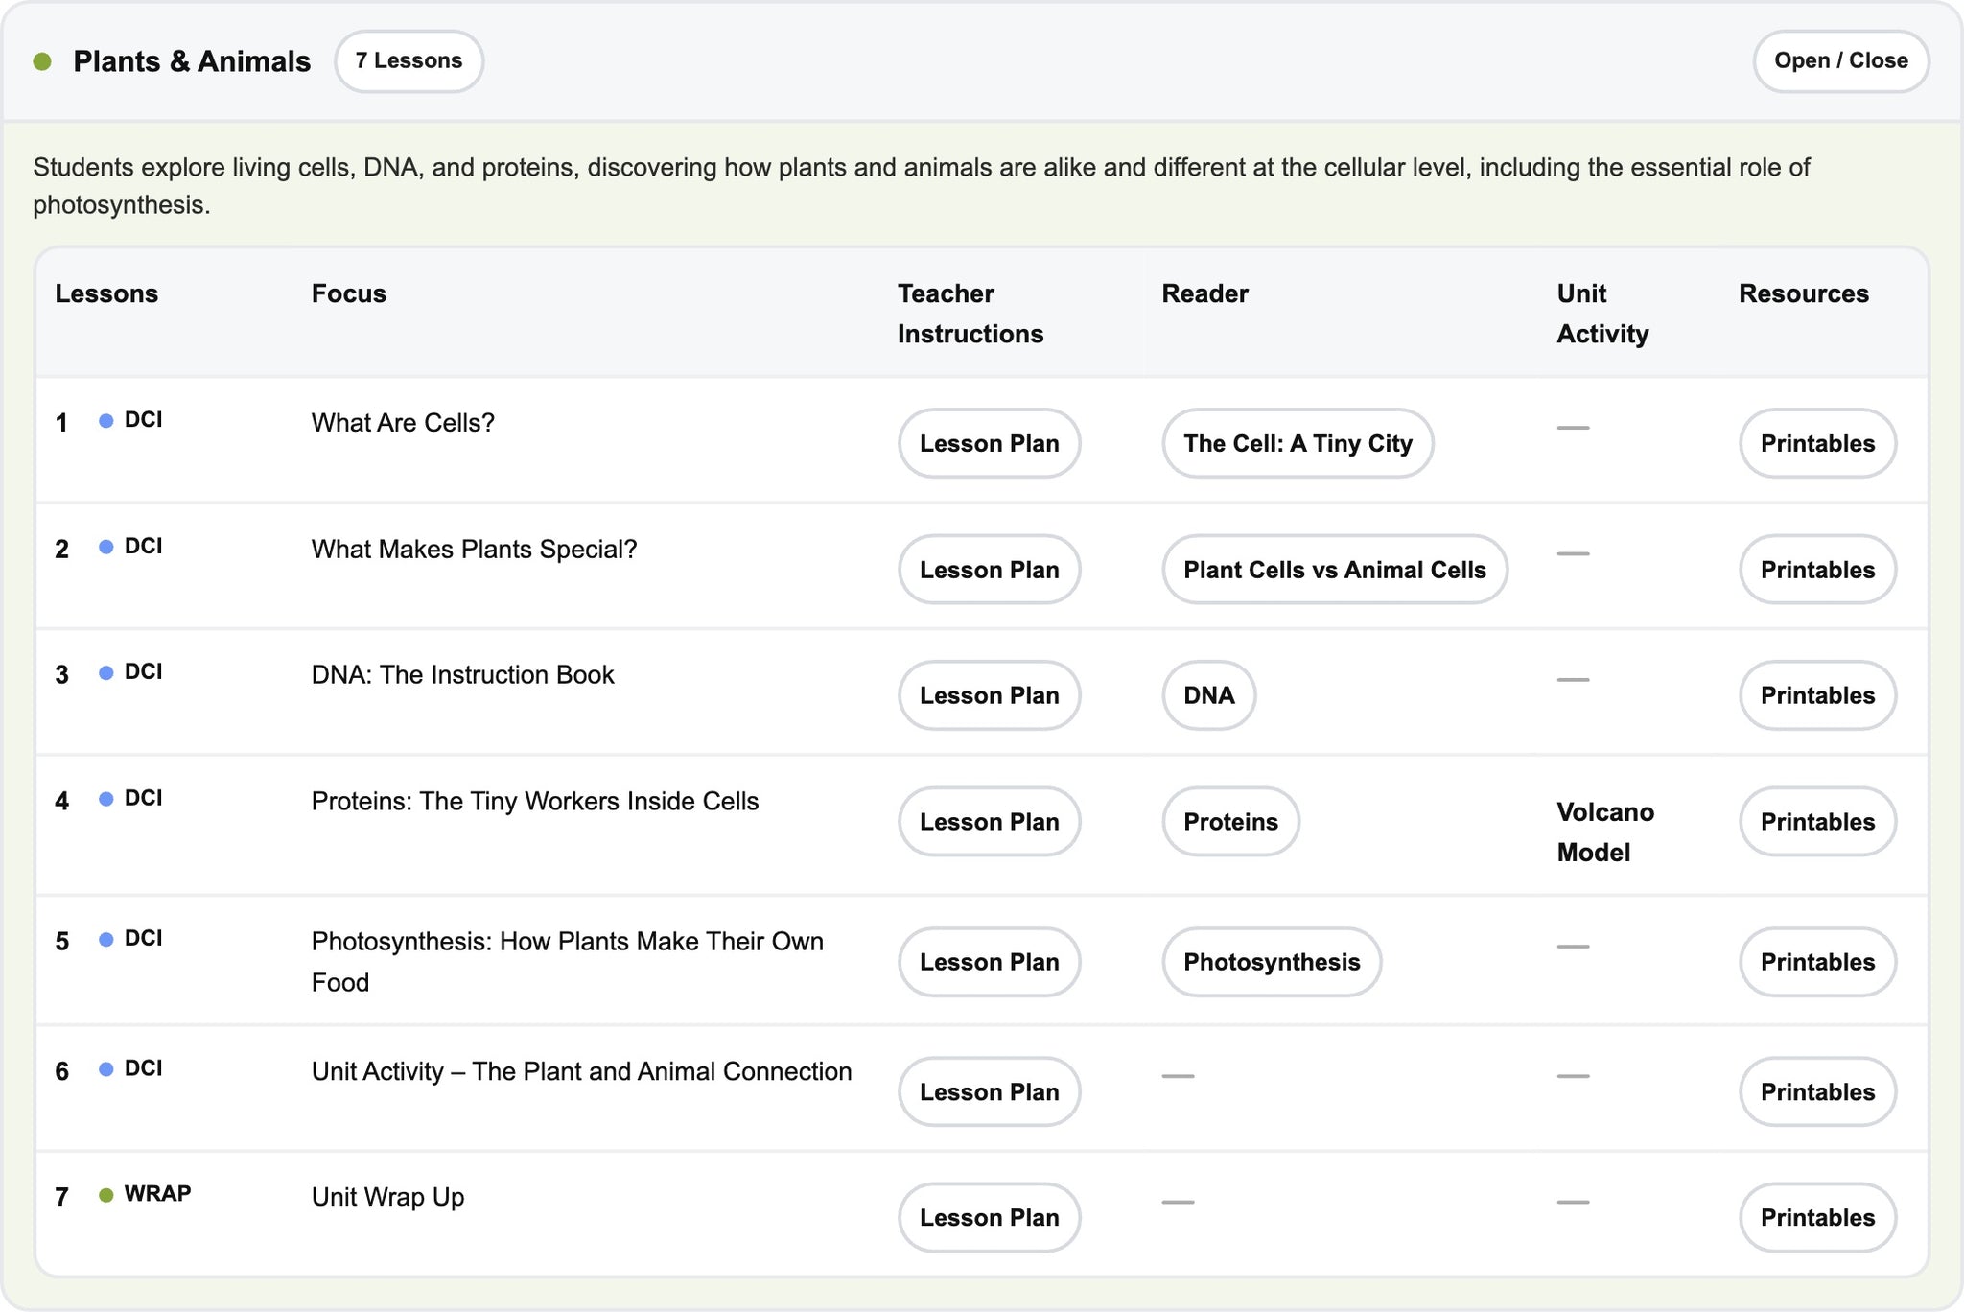Click the blue DCI dot in lesson 6
The height and width of the screenshot is (1312, 1964).
[106, 1069]
